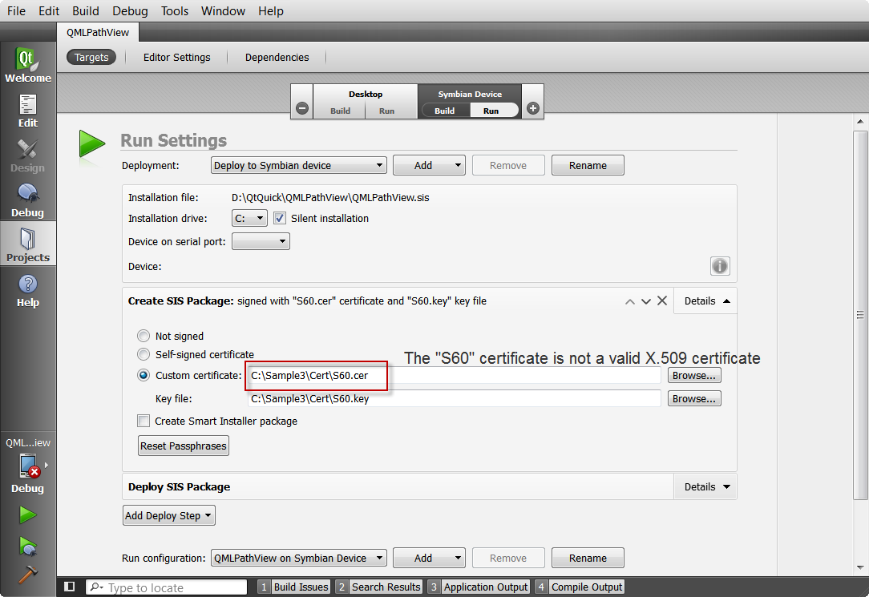Viewport: 869px width, 597px height.
Task: Switch to Edit mode in sidebar
Action: (28, 111)
